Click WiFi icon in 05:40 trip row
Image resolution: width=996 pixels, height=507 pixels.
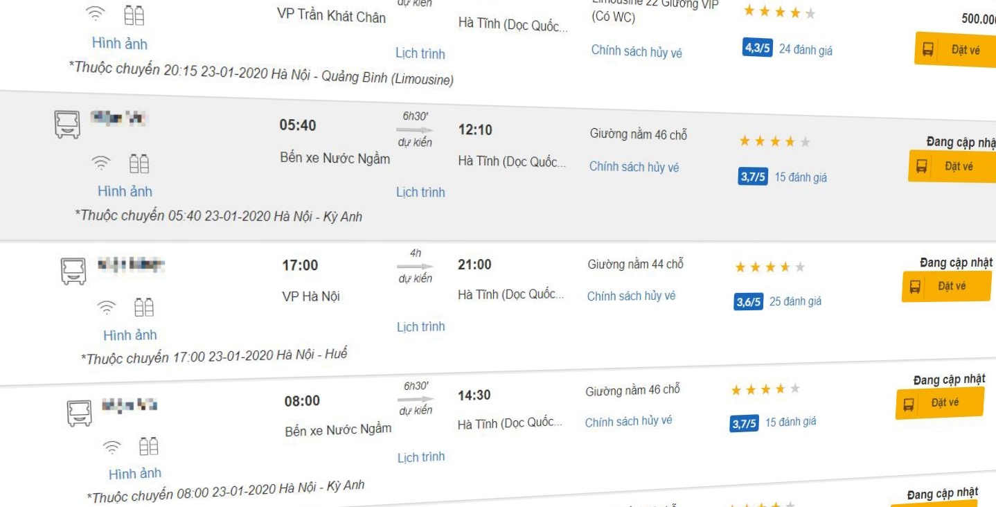101,163
